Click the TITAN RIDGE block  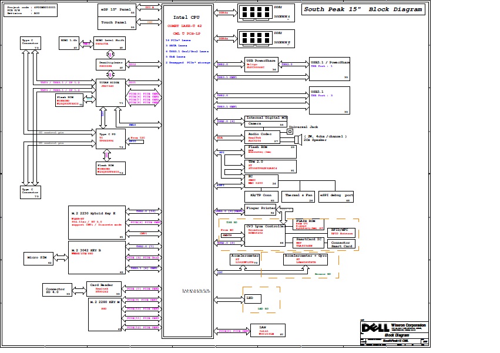coord(110,92)
